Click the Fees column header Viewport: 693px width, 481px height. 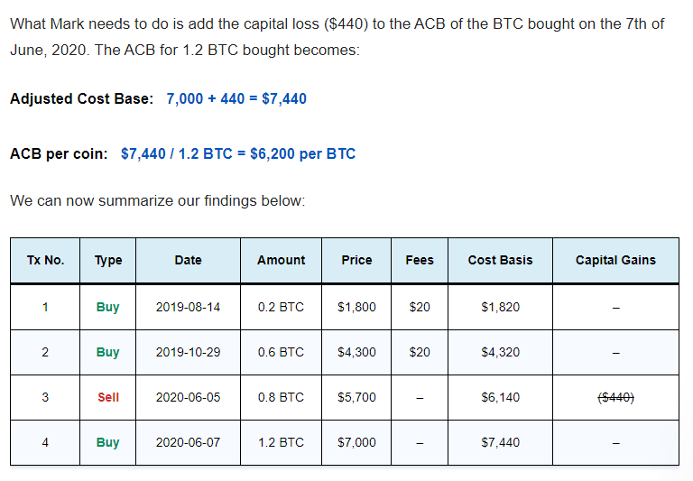[x=420, y=261]
